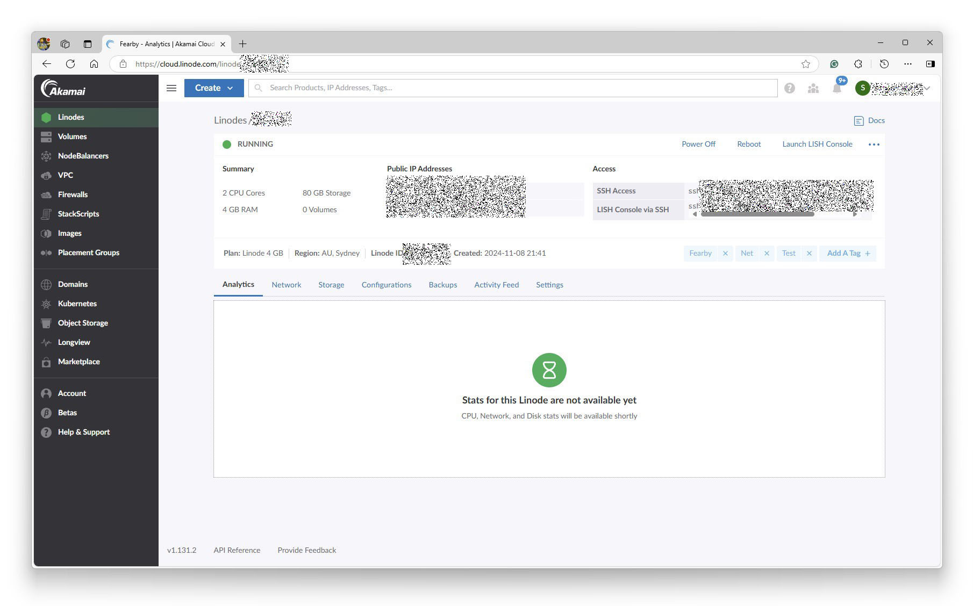The width and height of the screenshot is (973, 606).
Task: Open the VPC section
Action: [96, 175]
